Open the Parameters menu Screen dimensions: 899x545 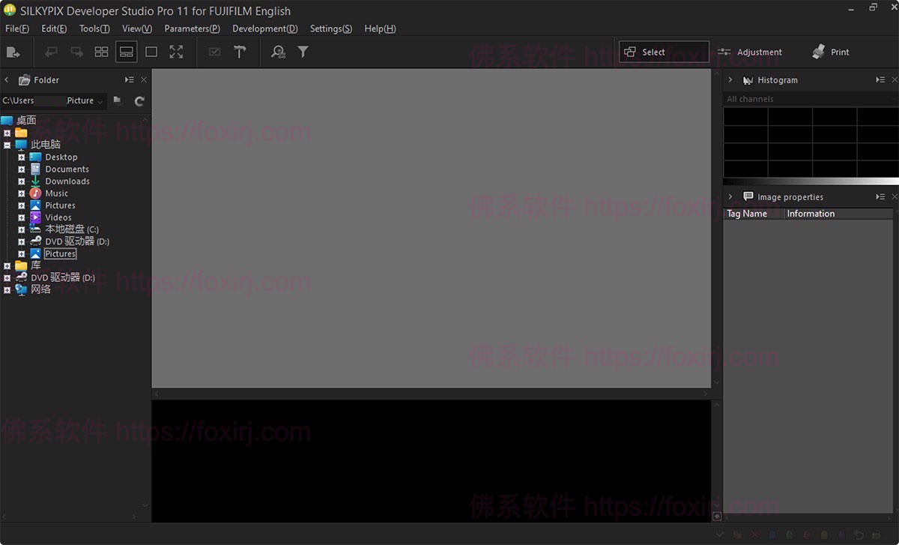tap(192, 28)
